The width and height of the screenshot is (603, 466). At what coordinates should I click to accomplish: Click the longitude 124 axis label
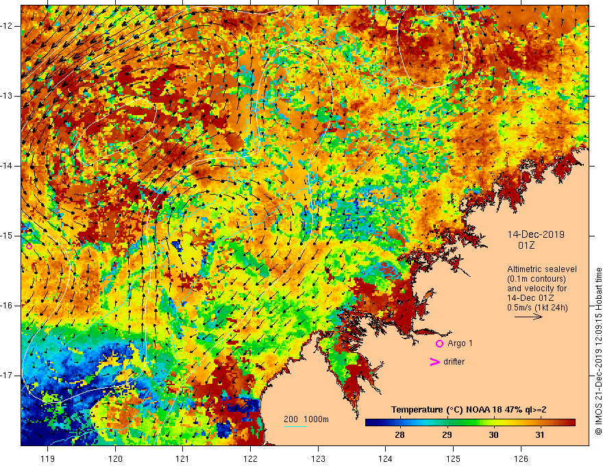click(x=385, y=458)
